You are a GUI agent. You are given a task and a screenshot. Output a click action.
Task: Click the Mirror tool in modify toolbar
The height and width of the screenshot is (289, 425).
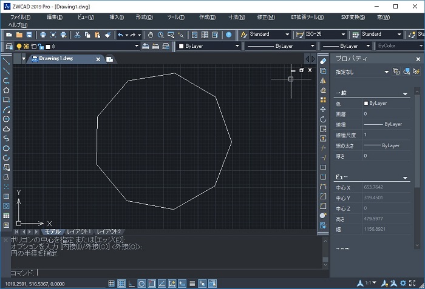coord(323,81)
